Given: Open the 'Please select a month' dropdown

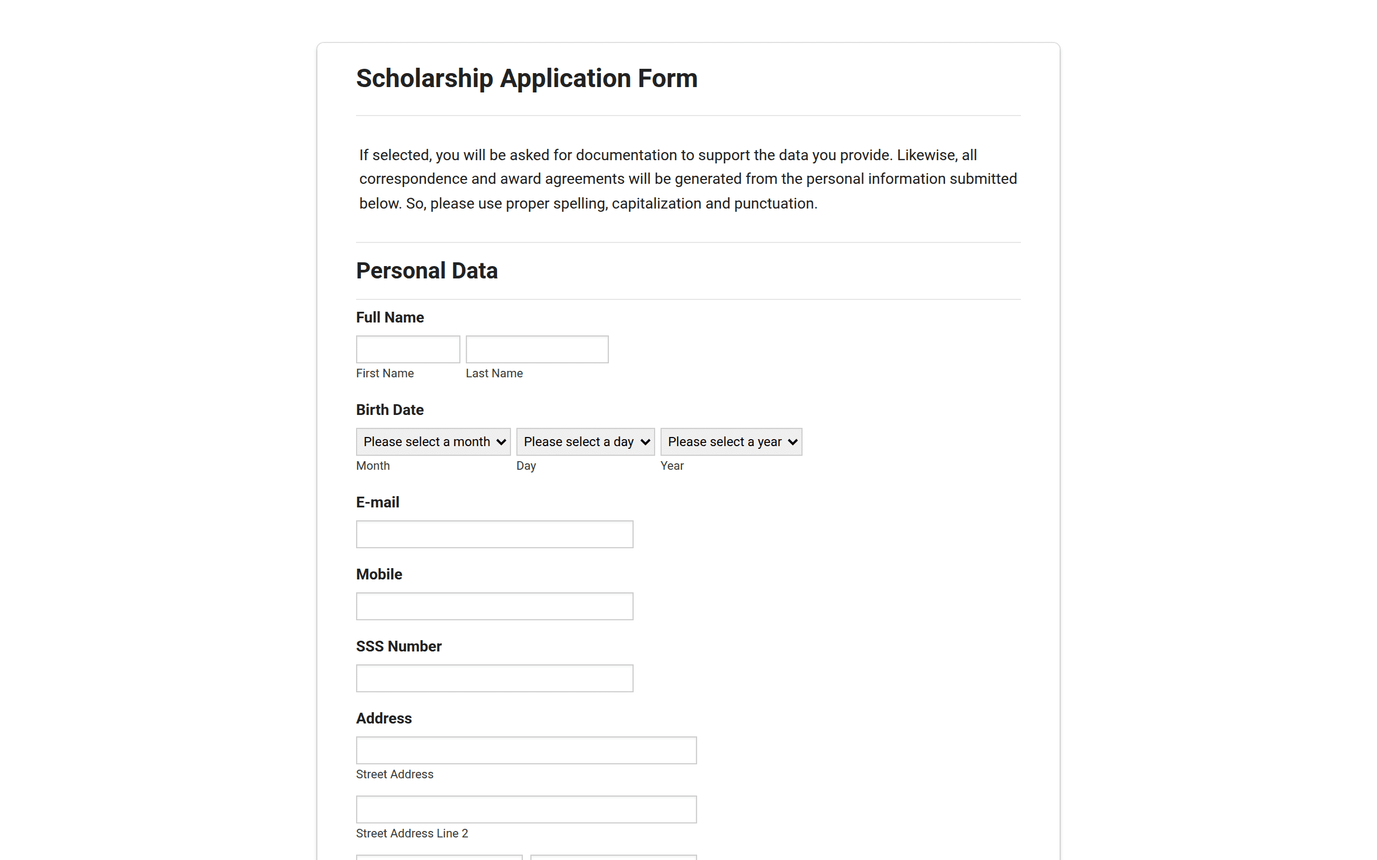Looking at the screenshot, I should click(x=434, y=442).
